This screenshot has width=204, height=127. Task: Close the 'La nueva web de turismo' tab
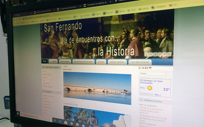[80, 6]
